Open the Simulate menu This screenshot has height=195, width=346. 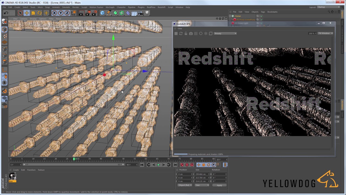tap(66, 7)
